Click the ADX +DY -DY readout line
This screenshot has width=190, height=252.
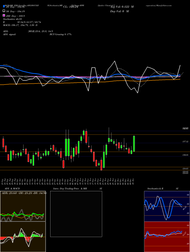click(x=24, y=193)
